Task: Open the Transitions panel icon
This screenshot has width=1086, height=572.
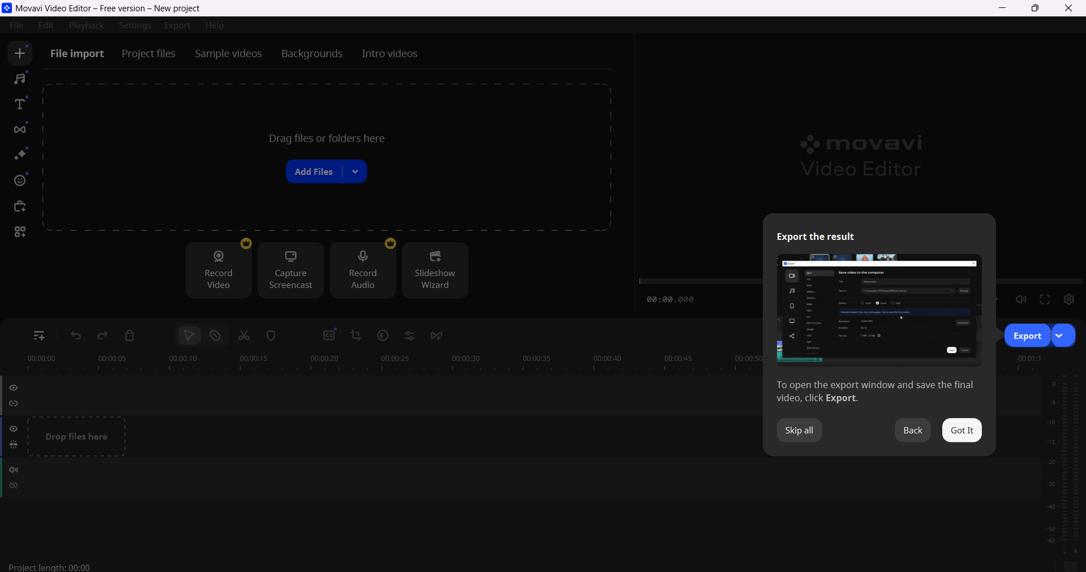Action: [20, 130]
